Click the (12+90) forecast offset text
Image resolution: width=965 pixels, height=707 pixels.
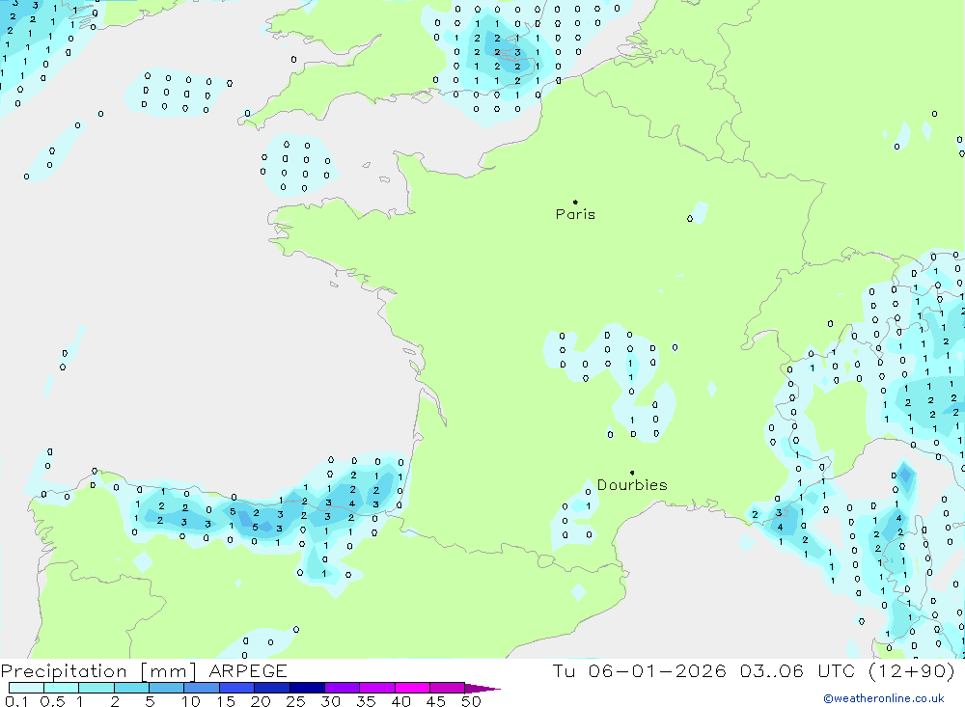click(912, 670)
